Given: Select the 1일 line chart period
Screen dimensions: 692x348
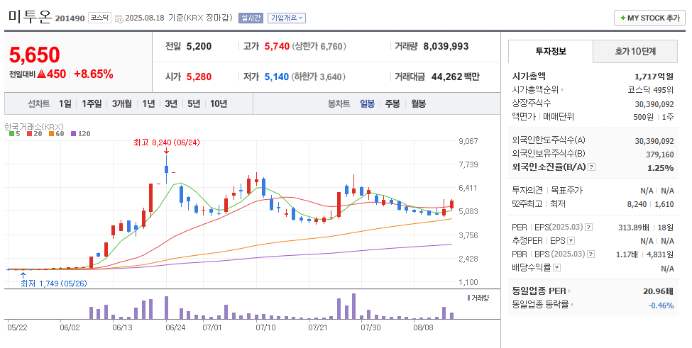Looking at the screenshot, I should pos(65,103).
